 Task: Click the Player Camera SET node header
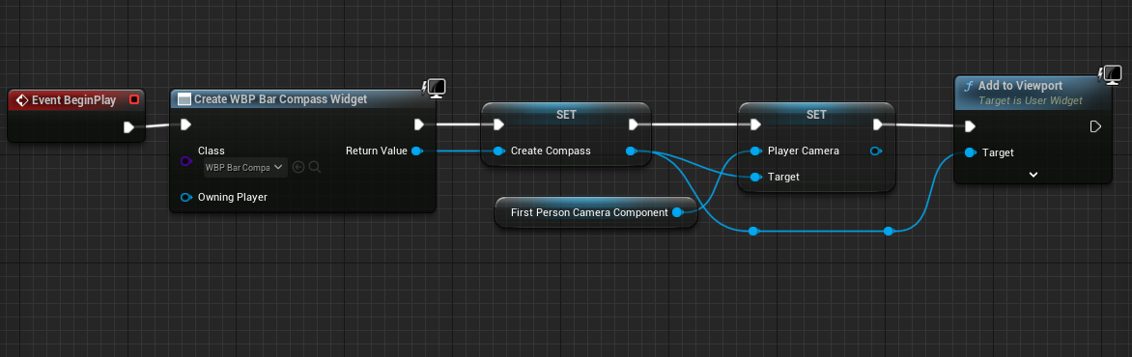(816, 114)
